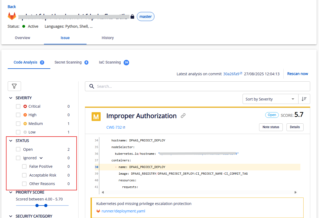Screen dimensions: 319x218
Task: Click the filter funnel icon
Action: coord(14,86)
